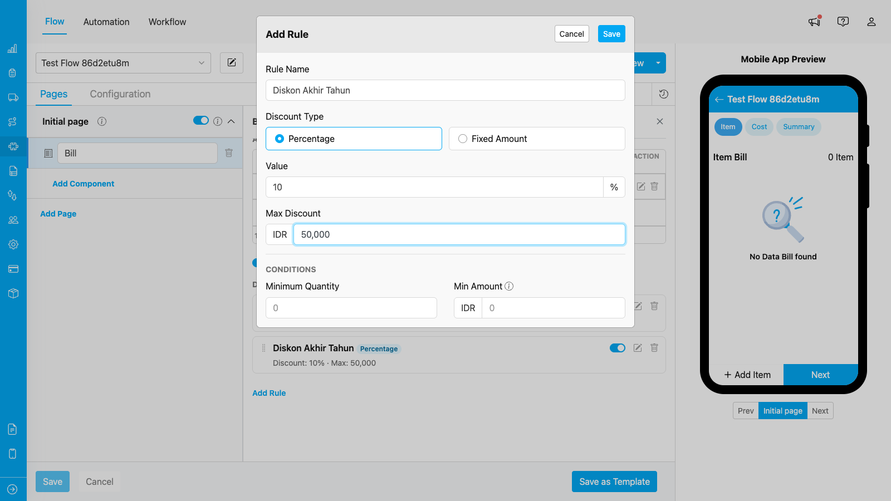Delete the Bill component with the trash icon

pos(229,153)
